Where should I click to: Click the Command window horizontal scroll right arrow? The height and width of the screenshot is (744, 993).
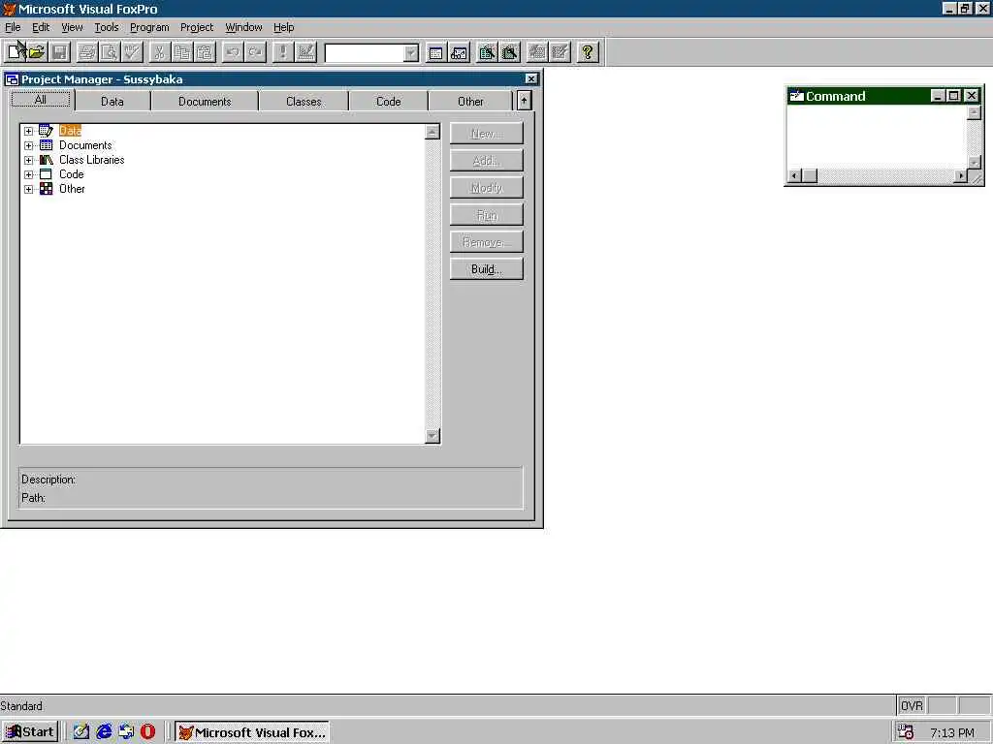point(961,176)
